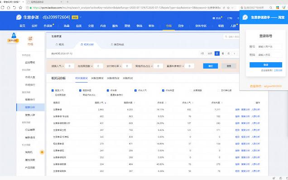288x180 pixels.
Task: Toggle the 搜索热度 checkbox
Action: pyautogui.click(x=80, y=90)
